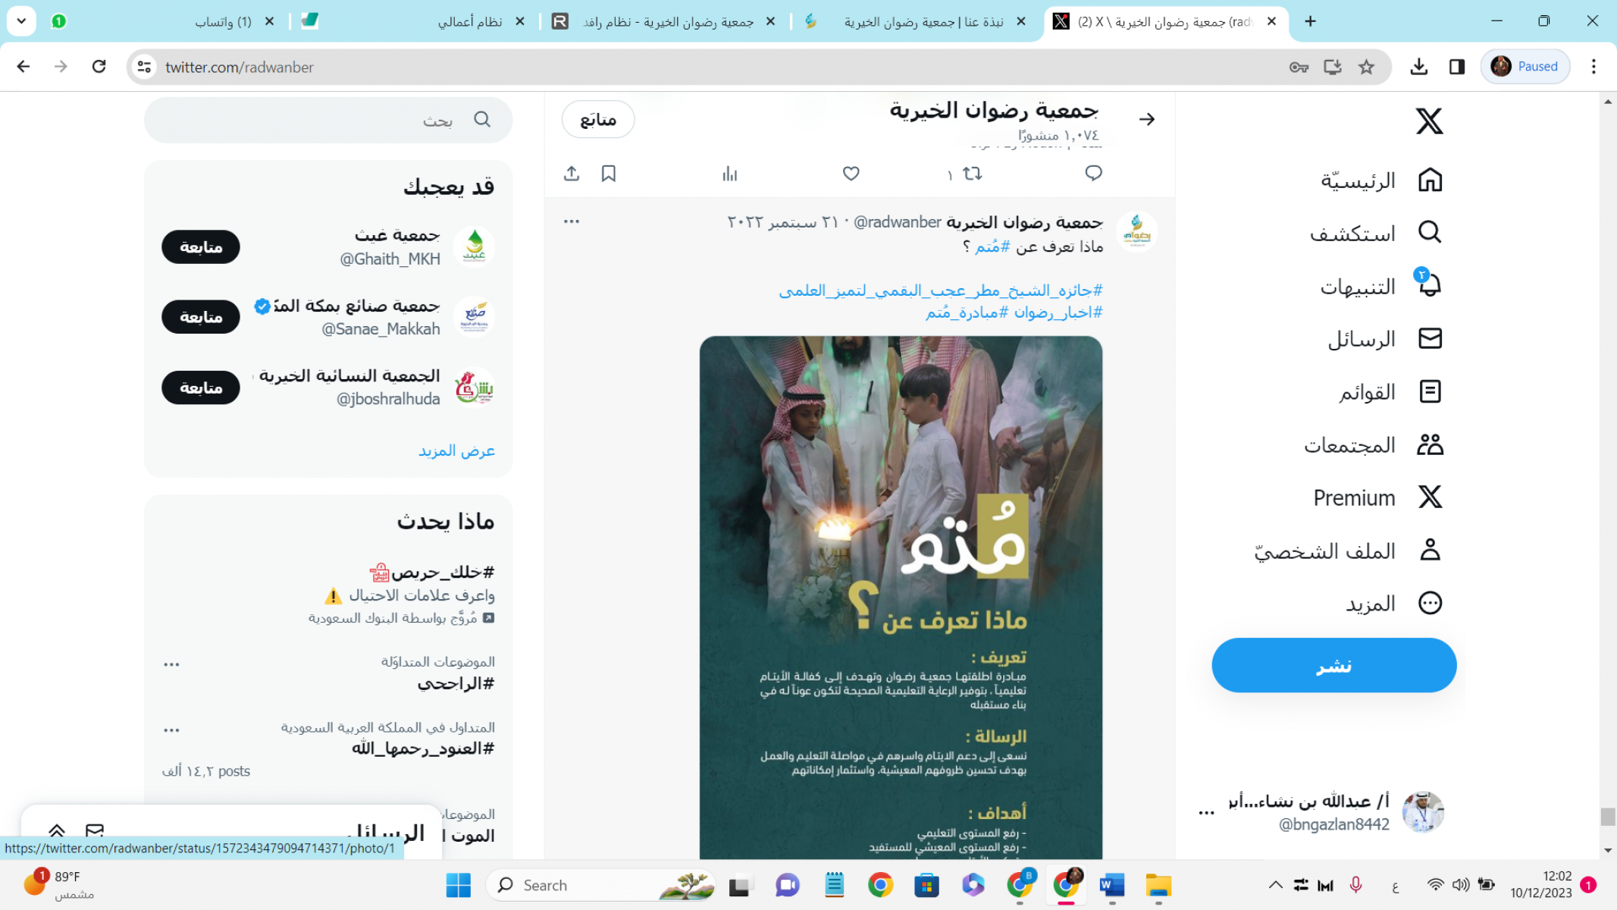Open the share icon on the post
Screen dimensions: 1617x910
pyautogui.click(x=572, y=174)
